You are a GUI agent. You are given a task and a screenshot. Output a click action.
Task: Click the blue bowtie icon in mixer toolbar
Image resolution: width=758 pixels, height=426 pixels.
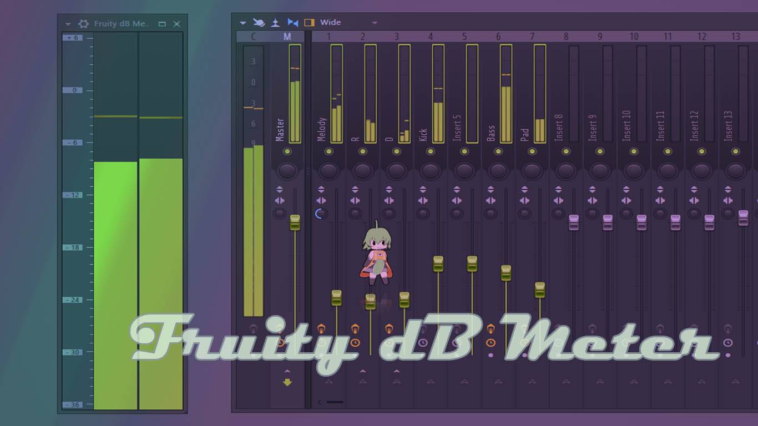[292, 23]
